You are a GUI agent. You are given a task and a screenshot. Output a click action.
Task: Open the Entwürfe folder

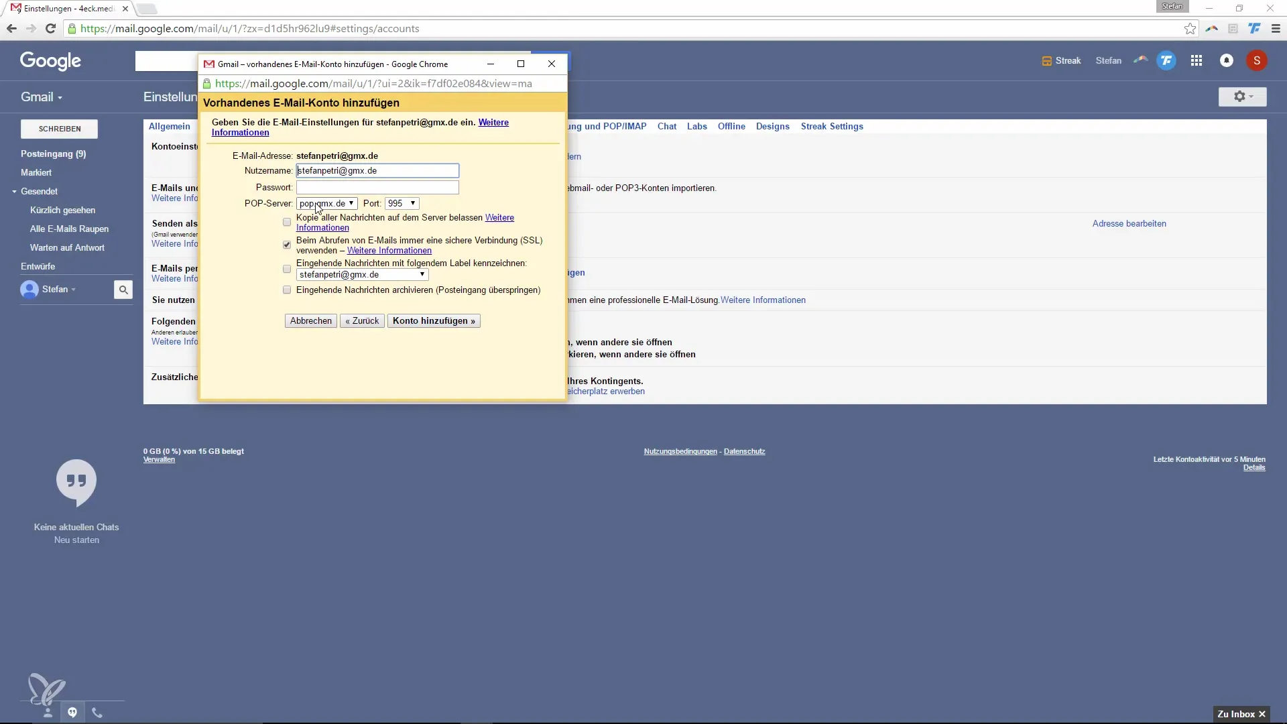tap(38, 267)
